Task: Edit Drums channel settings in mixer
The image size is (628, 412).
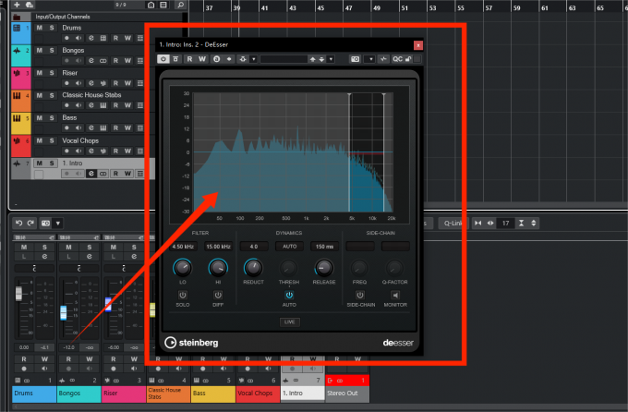Action: coord(44,257)
